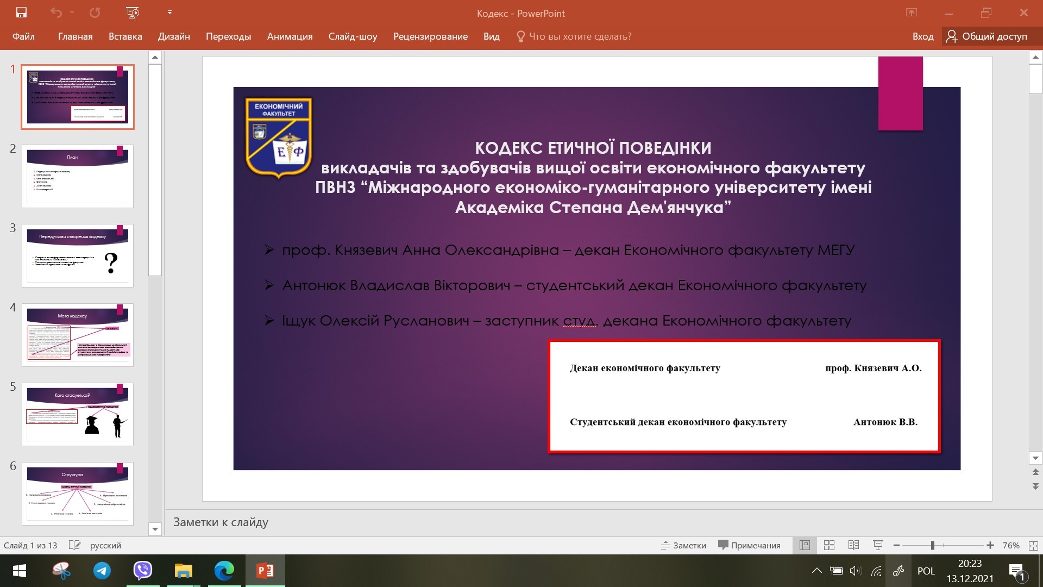
Task: Select the white signature box with red border
Action: point(744,396)
